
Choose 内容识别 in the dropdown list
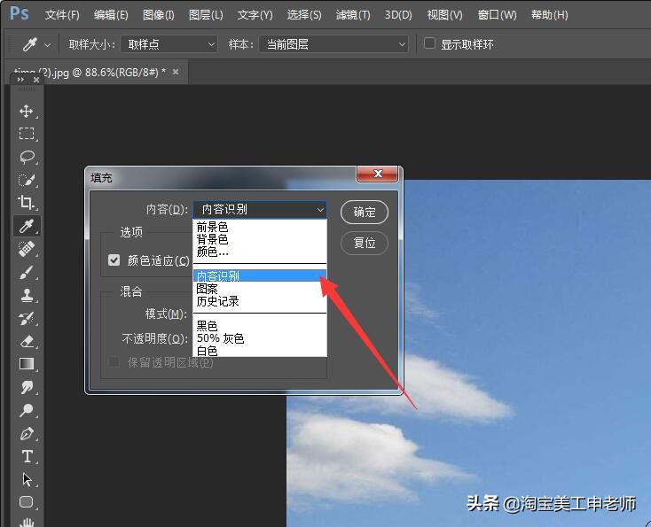[x=260, y=275]
